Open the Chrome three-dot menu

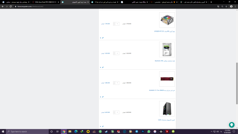coord(235,7)
